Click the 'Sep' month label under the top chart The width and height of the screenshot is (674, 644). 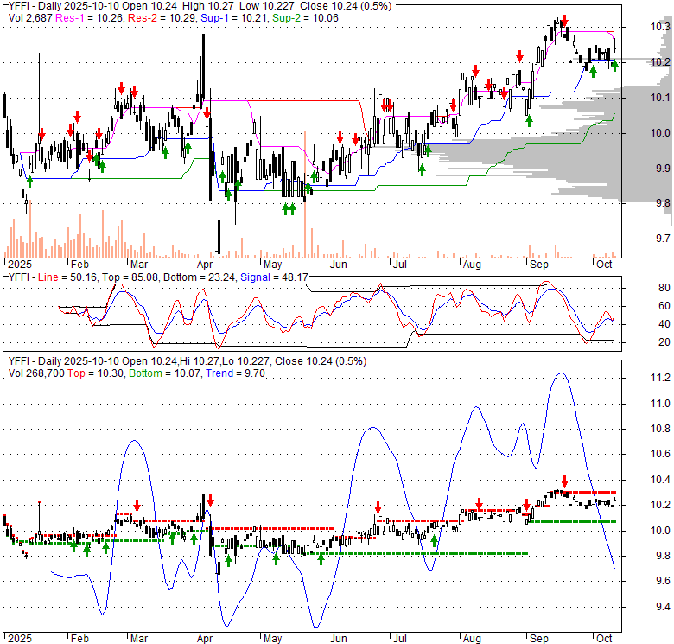pos(539,265)
